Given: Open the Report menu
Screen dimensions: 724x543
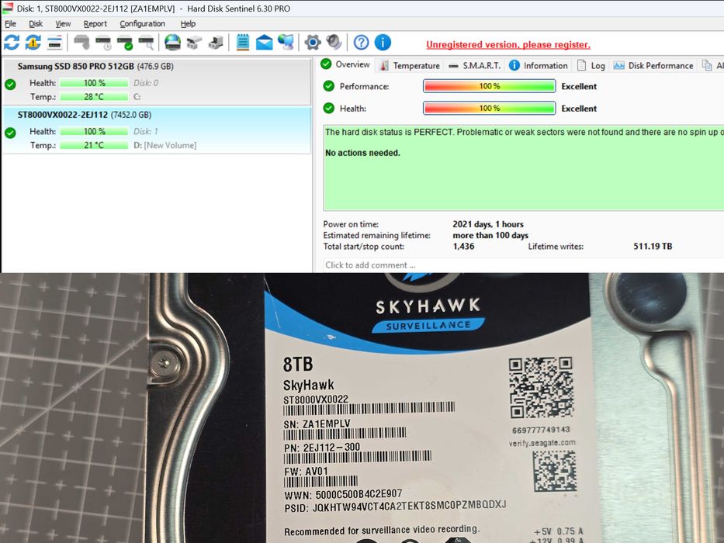Looking at the screenshot, I should 95,23.
